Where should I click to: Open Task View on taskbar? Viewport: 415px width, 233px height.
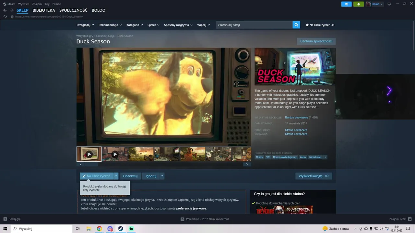pos(77,229)
